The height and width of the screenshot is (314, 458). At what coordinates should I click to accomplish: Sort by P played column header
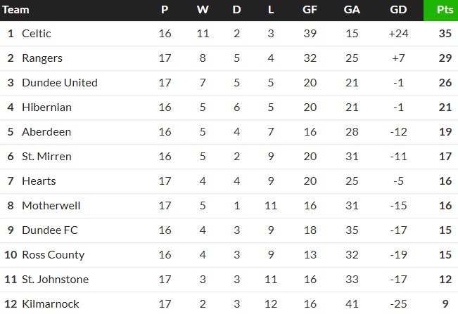tap(165, 10)
